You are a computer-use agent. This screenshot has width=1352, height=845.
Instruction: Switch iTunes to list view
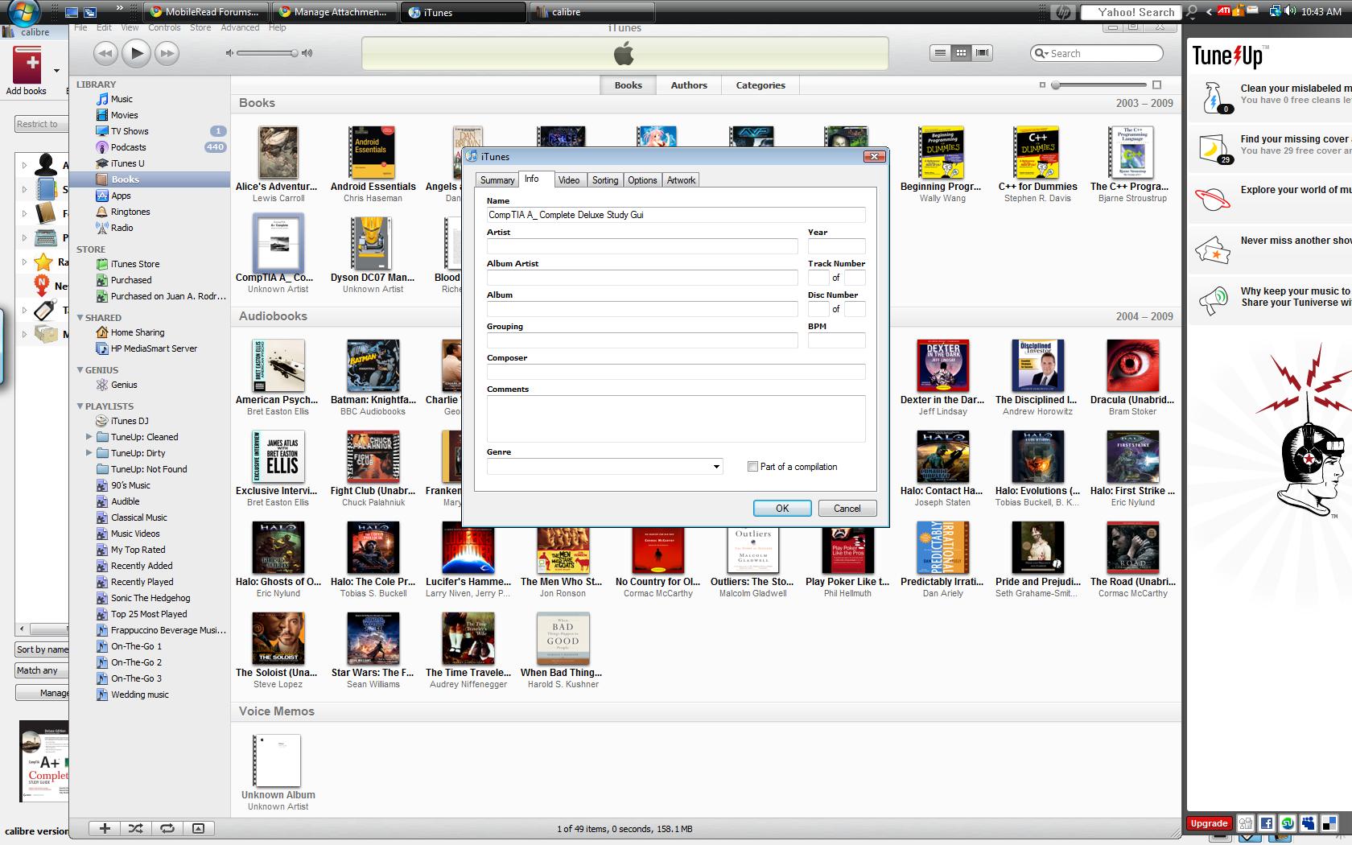[940, 53]
